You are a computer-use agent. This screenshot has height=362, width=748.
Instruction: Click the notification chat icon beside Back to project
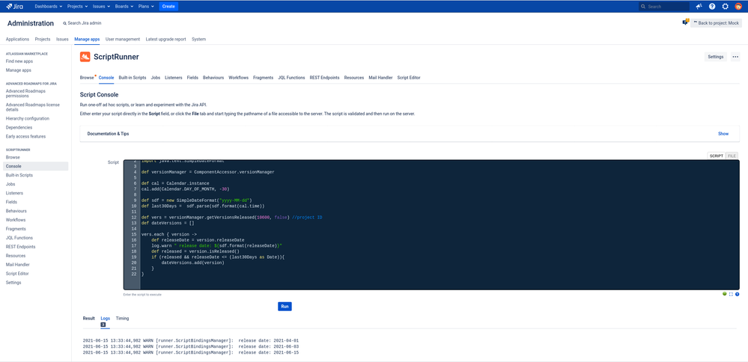pos(686,22)
